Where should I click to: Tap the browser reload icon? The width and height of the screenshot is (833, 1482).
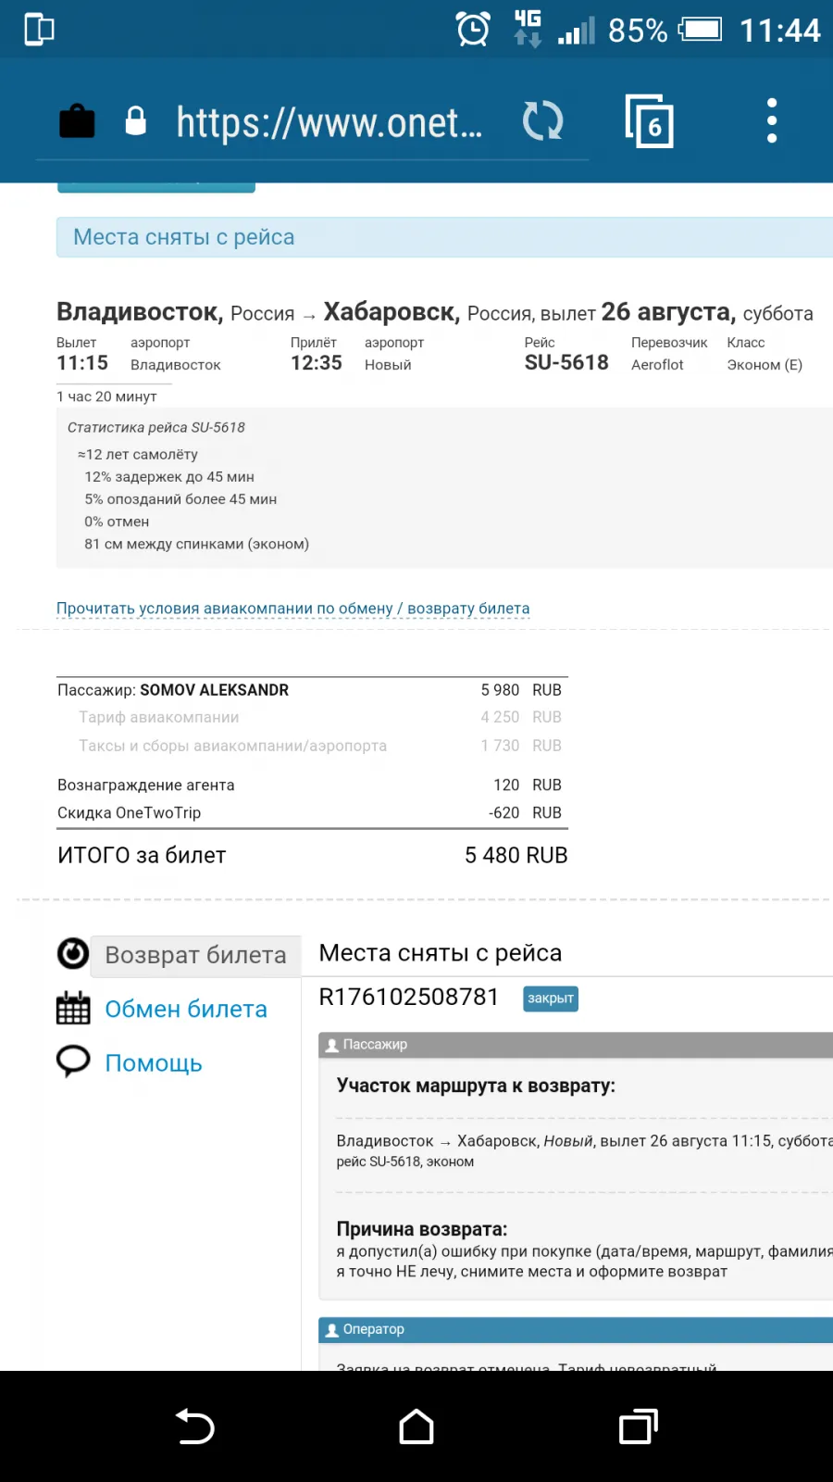pos(542,121)
